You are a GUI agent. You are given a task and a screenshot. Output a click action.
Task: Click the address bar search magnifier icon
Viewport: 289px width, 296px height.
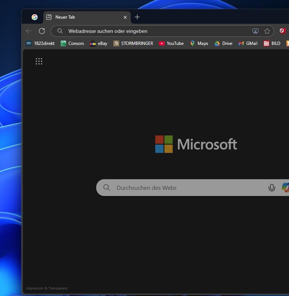point(60,31)
